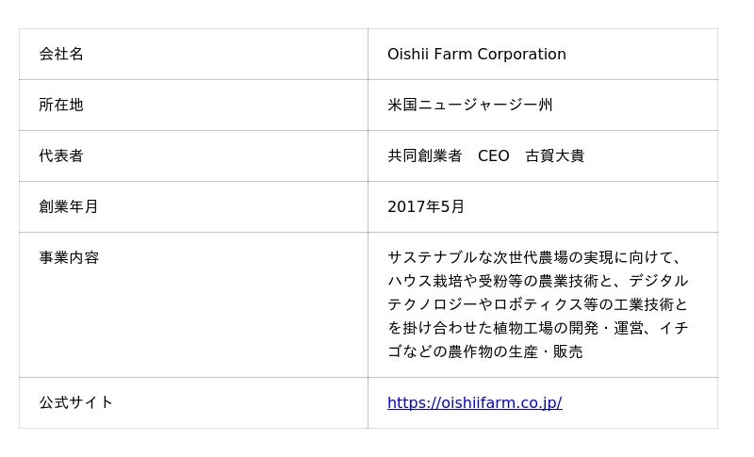
Task: Click the word Corporation in company name
Action: 521,55
